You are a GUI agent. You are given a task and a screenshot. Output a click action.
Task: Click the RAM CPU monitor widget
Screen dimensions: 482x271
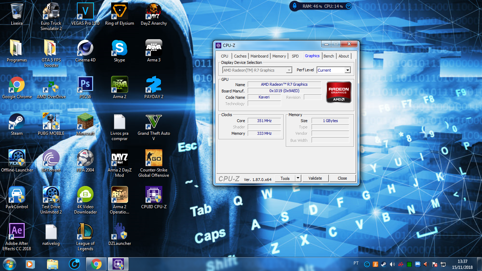click(x=321, y=6)
